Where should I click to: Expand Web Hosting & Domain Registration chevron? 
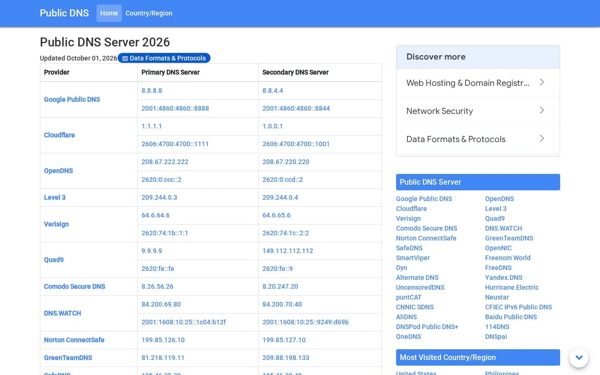click(x=542, y=82)
